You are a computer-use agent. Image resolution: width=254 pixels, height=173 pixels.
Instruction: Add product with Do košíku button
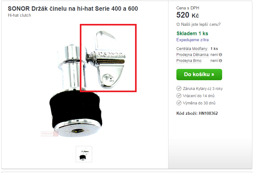click(199, 75)
